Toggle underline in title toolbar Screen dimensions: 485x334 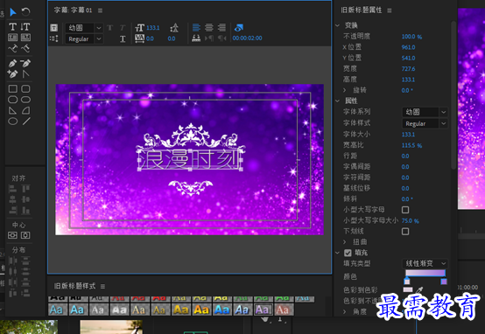click(123, 38)
